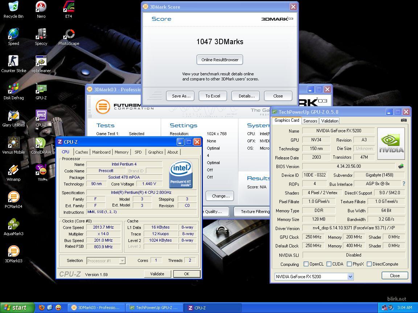Switch to the Caches tab in CPU-Z
The image size is (418, 313).
[x=82, y=152]
